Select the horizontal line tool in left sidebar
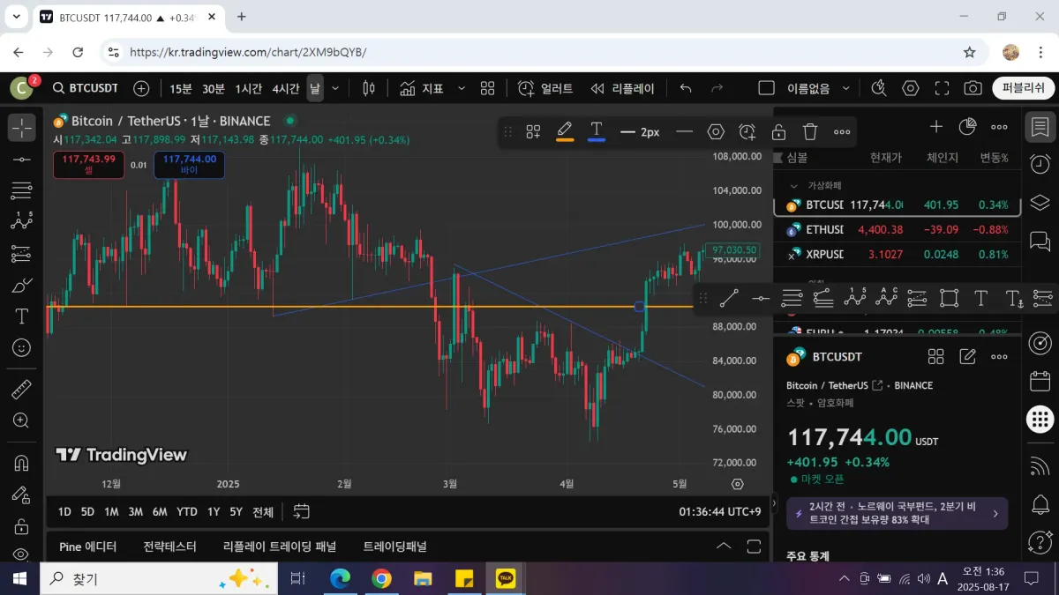Screen dimensions: 1059x595 coord(22,160)
